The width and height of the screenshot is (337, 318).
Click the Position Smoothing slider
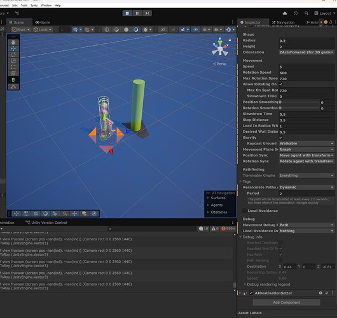point(299,102)
